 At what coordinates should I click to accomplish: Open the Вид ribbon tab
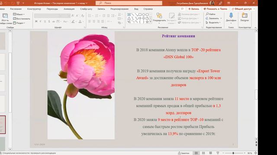[x=136, y=9]
